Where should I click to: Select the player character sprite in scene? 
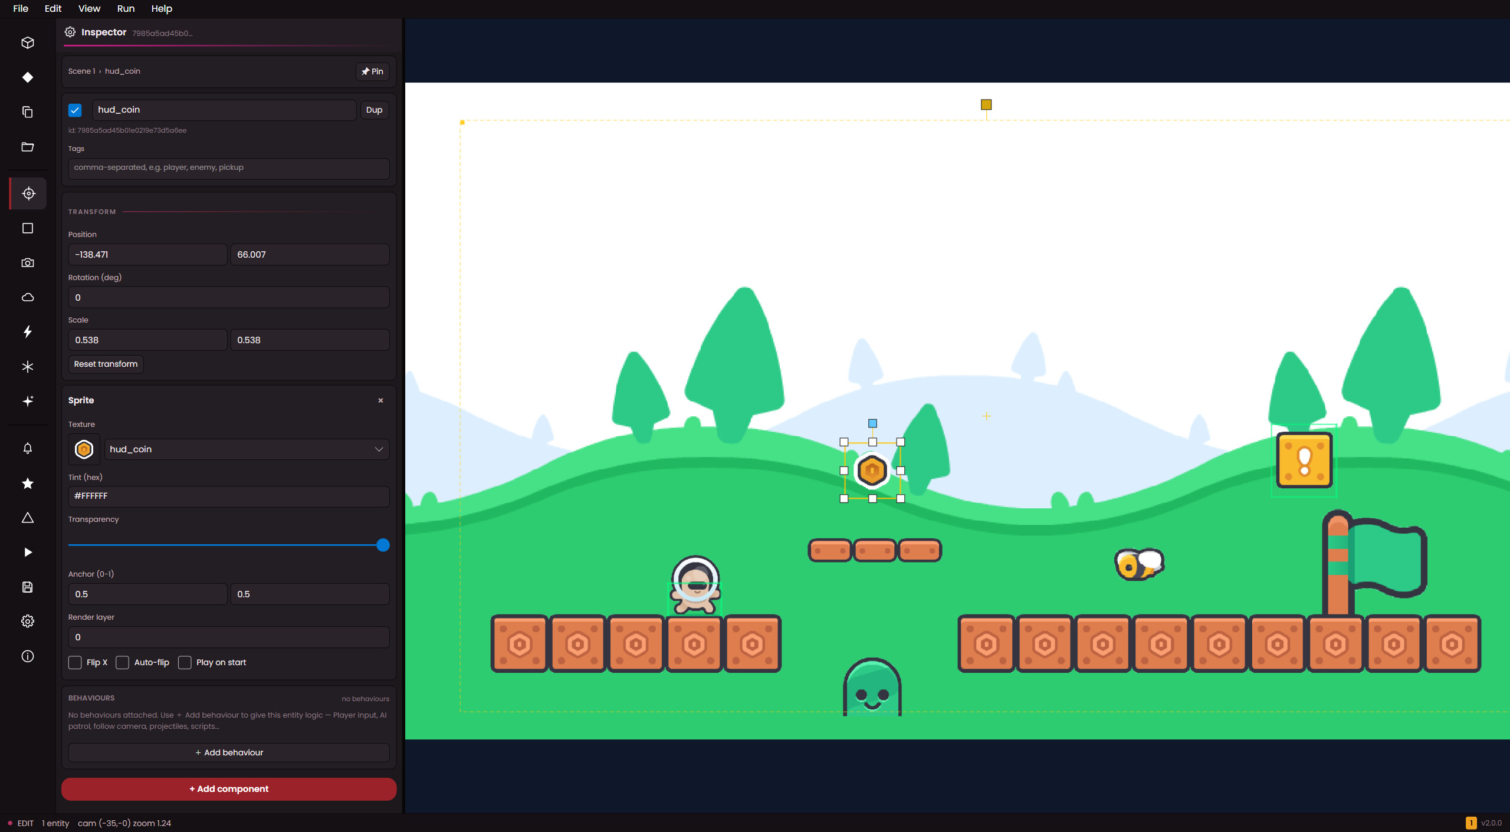(695, 586)
